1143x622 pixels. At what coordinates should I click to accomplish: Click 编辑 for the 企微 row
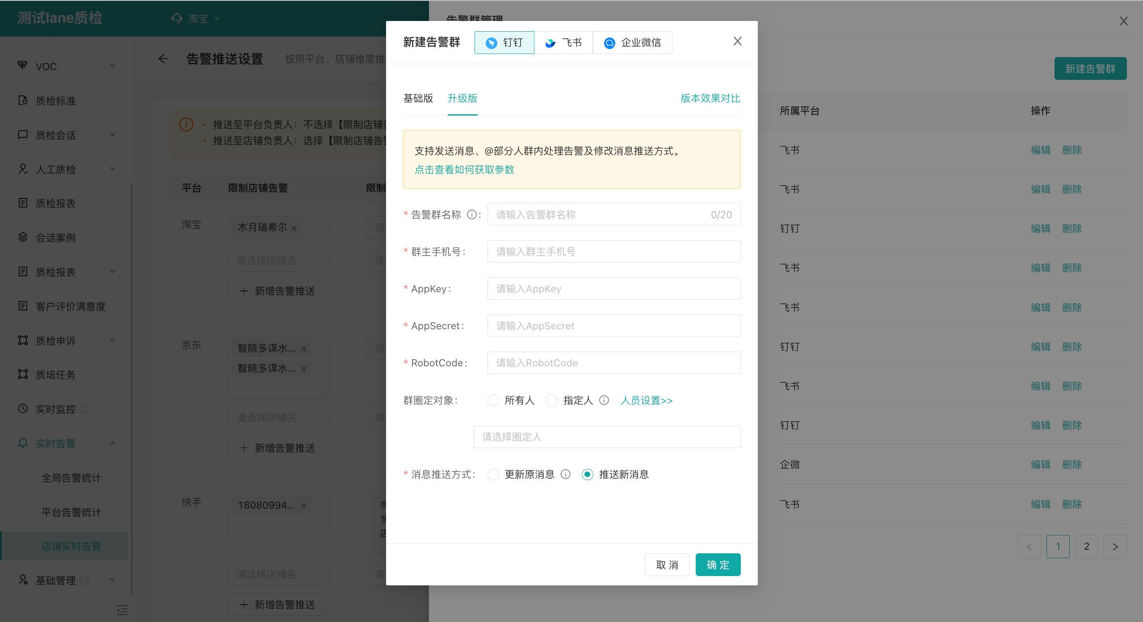1041,464
